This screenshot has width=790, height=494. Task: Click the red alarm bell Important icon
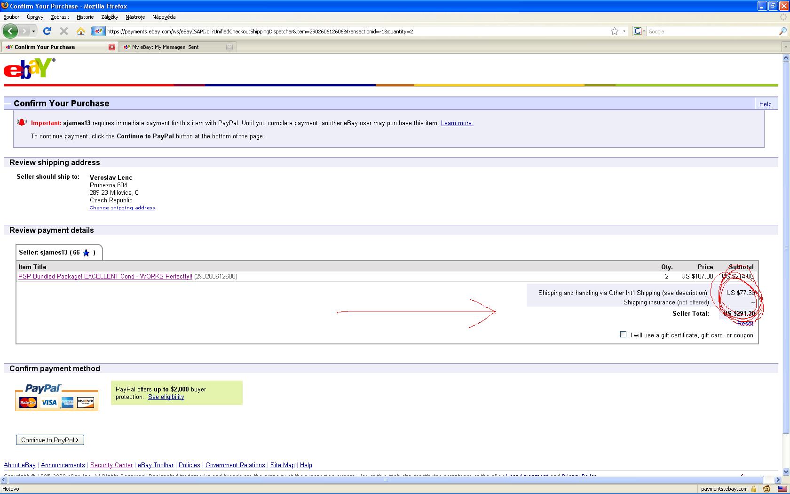[22, 123]
